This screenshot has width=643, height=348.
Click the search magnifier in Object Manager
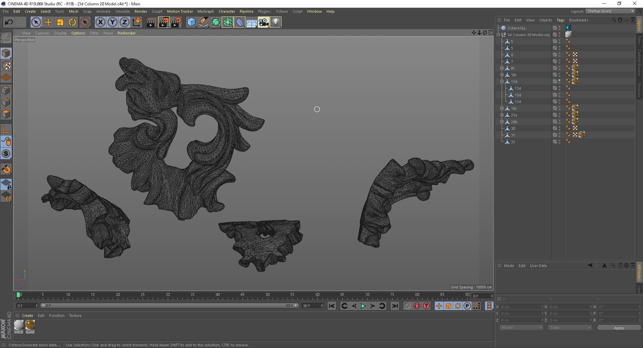coord(614,20)
